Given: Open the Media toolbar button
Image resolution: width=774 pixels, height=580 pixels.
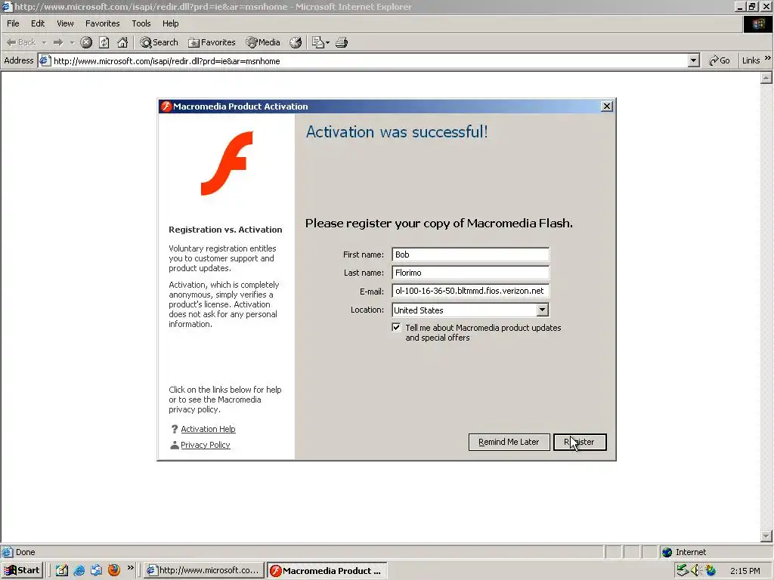Looking at the screenshot, I should point(263,42).
